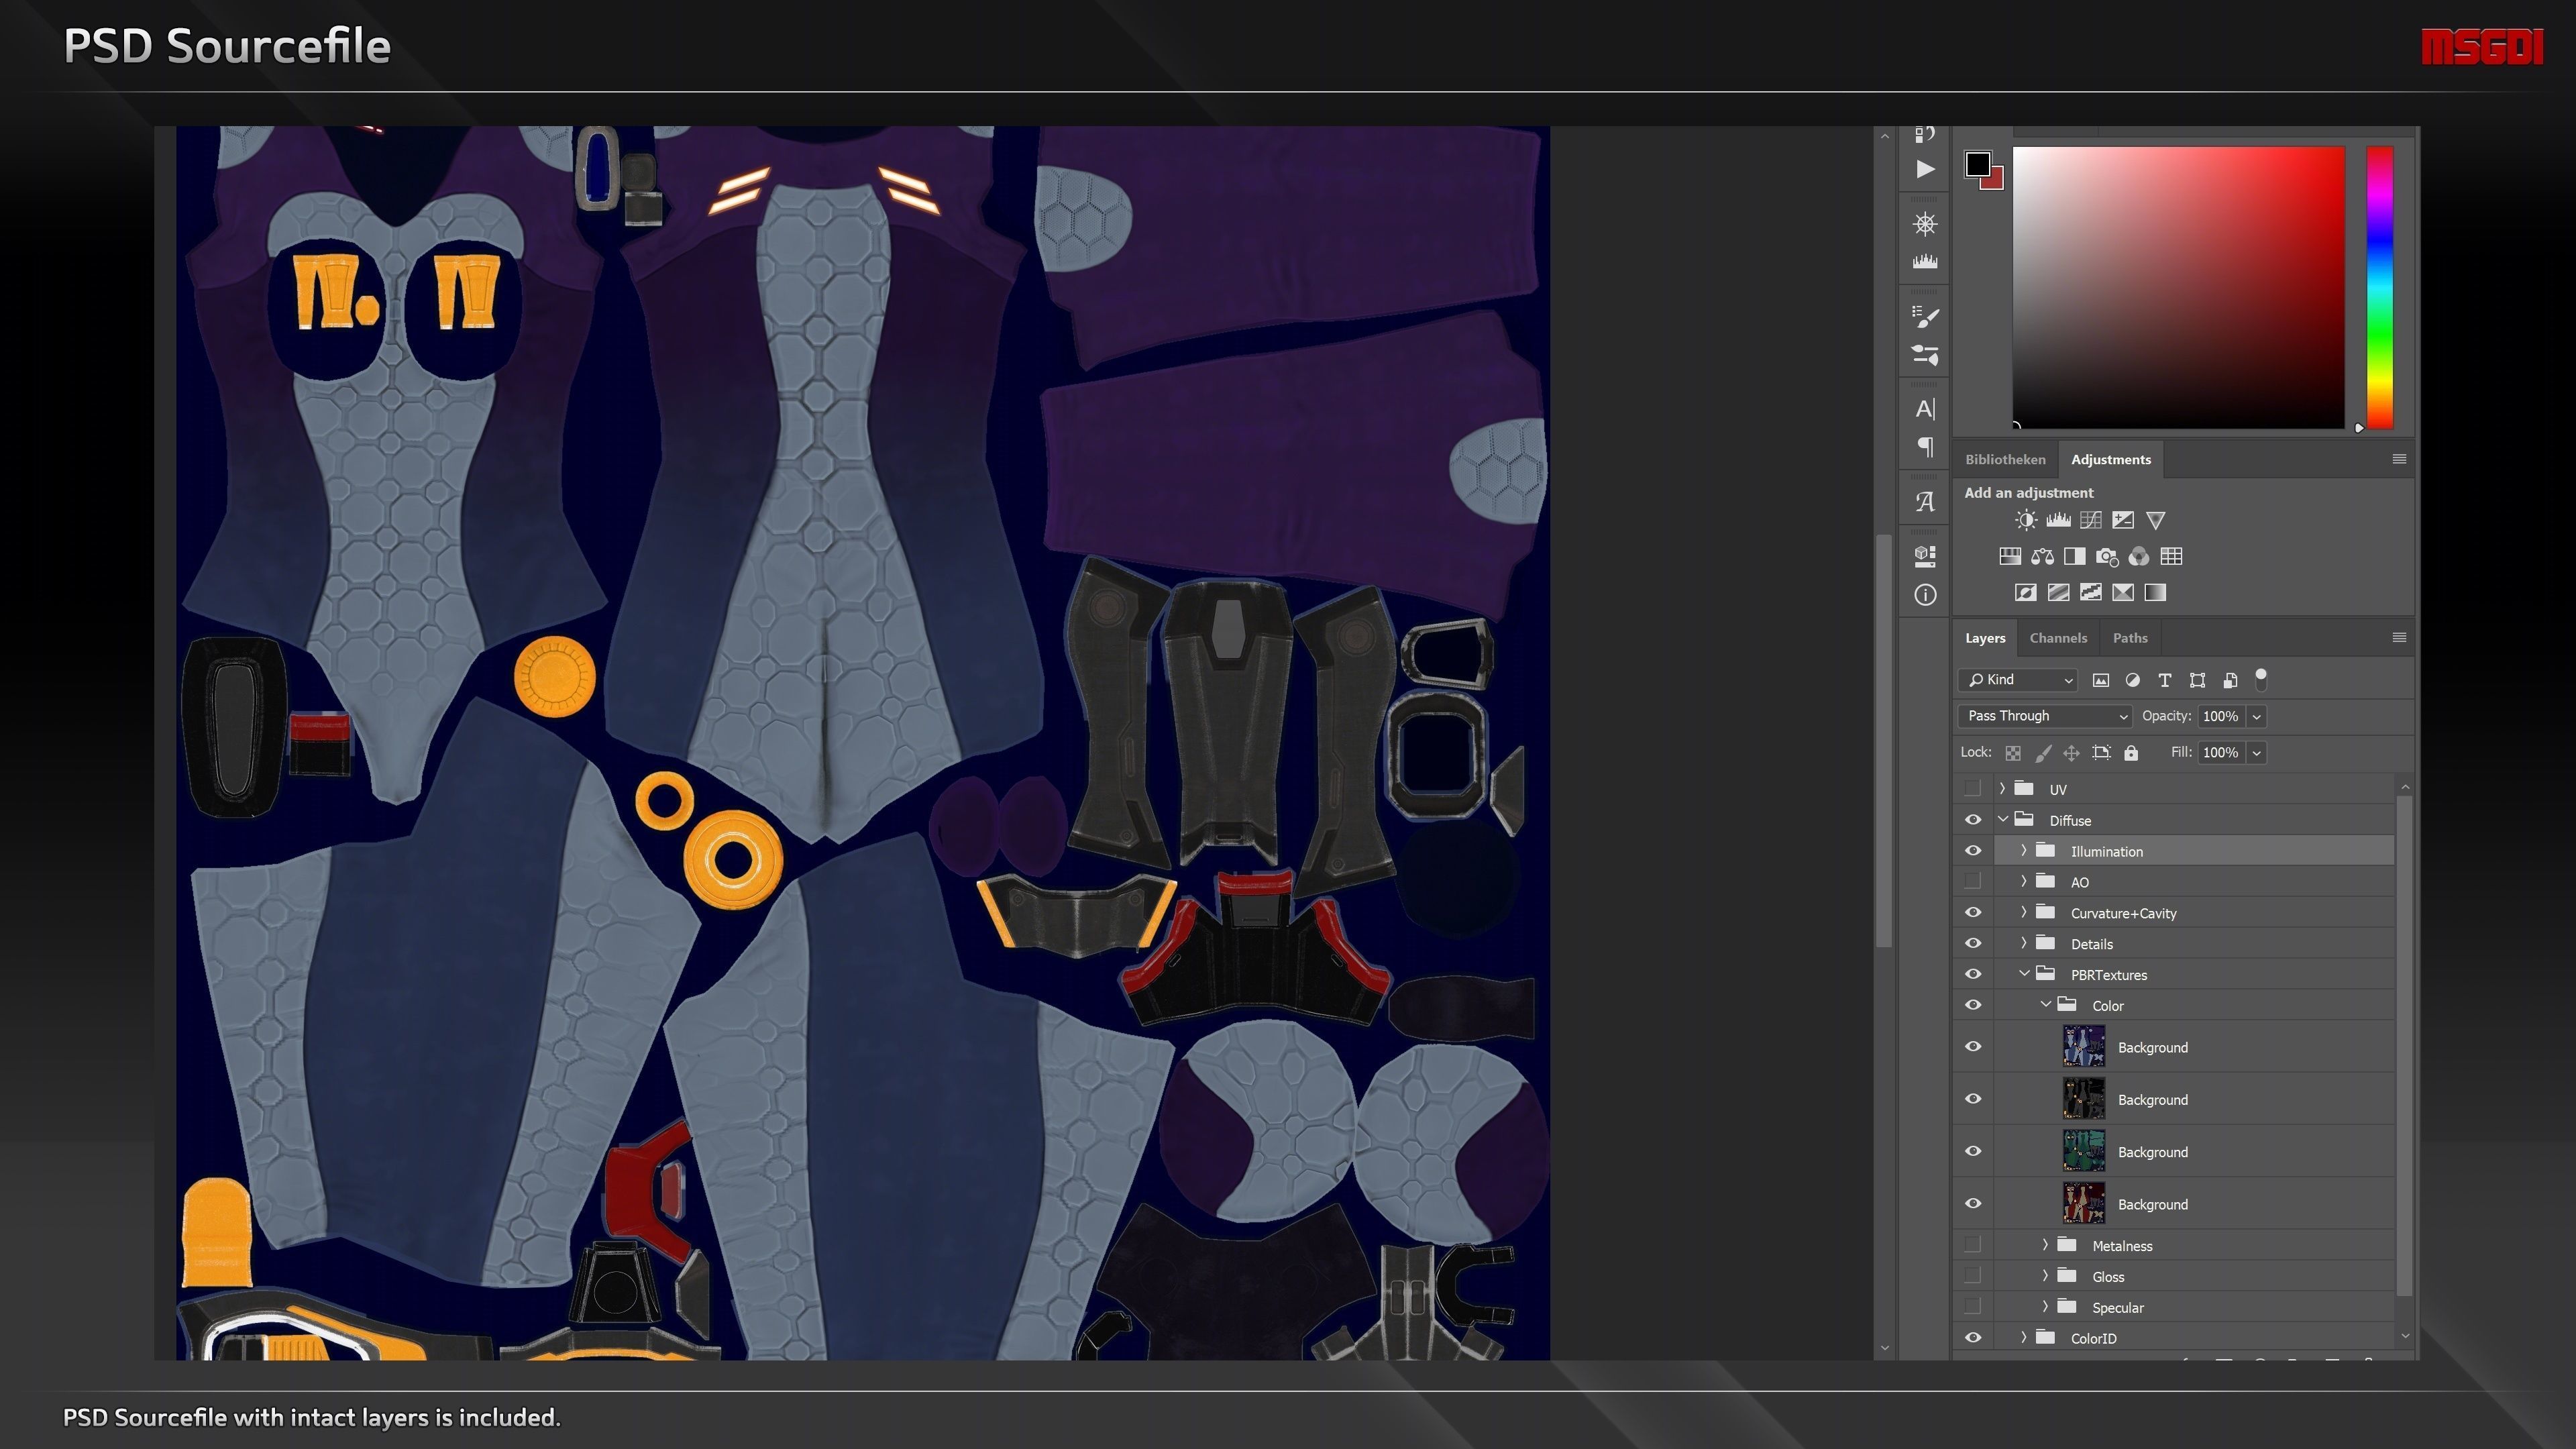Expand the Details layer group

coord(2023,943)
